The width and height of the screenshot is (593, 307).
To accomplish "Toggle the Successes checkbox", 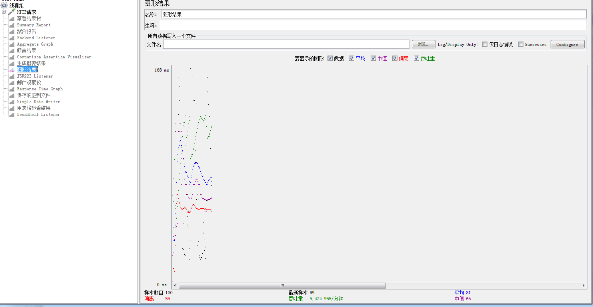I will coord(521,44).
